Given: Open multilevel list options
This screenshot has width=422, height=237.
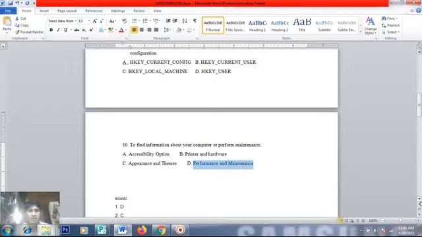Looking at the screenshot, I should (156, 21).
